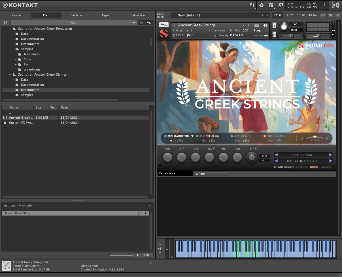Click the Soundiron S logo in header
This screenshot has width=342, height=277.
pyautogui.click(x=164, y=34)
